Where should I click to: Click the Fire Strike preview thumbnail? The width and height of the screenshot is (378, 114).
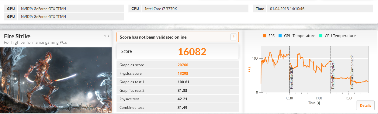point(56,80)
